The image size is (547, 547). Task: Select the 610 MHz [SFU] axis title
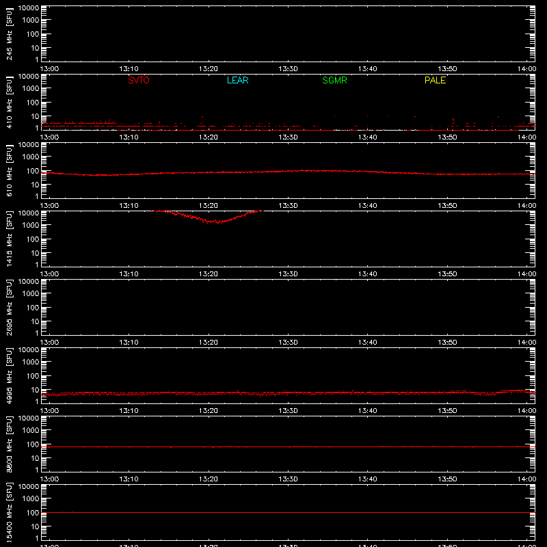point(9,170)
